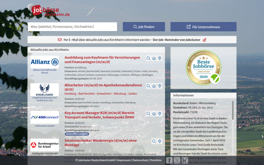Screen dimensions: 264x165
Task: Click map pin icon on Engelhard job
Action: coord(160,86)
